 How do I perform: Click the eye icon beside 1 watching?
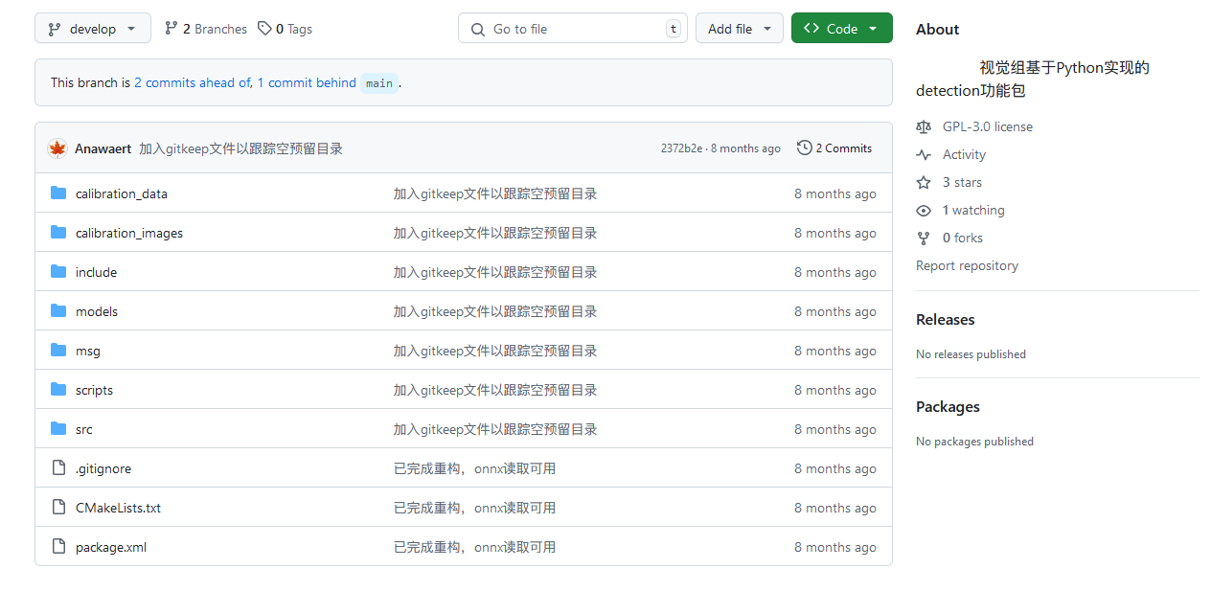click(924, 210)
